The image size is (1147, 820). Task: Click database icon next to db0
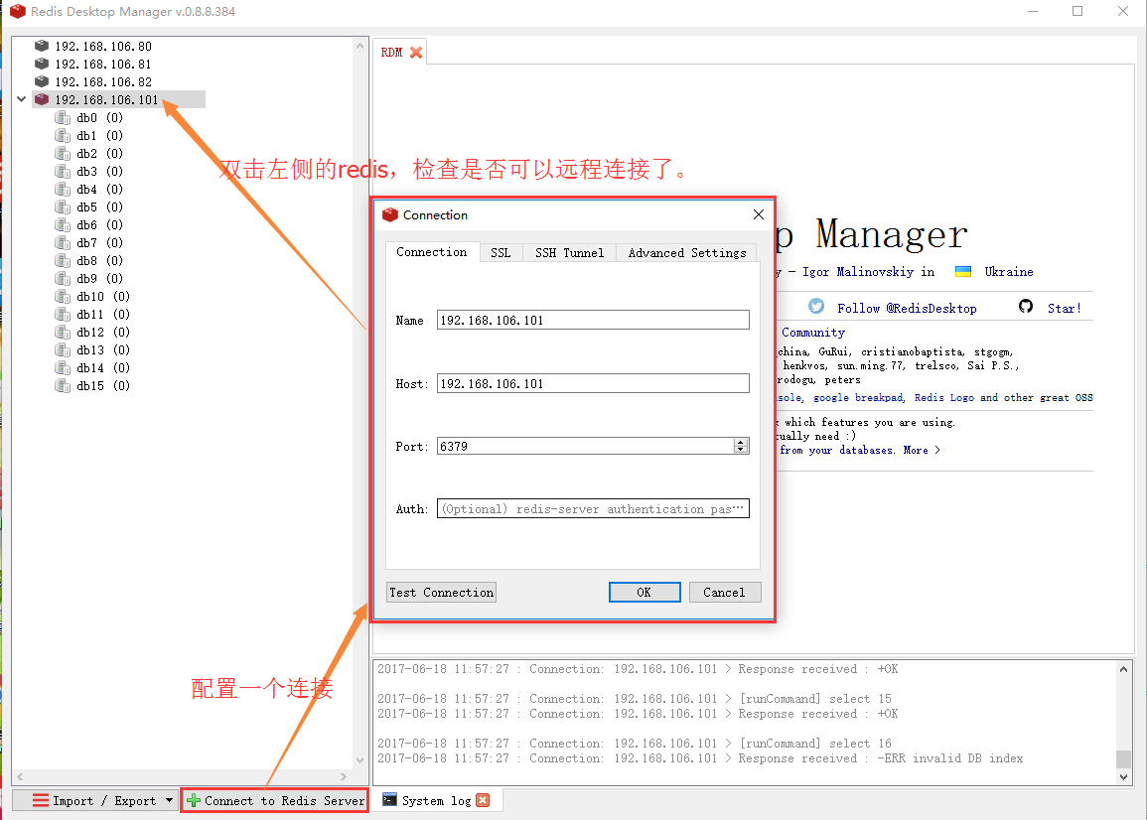[x=63, y=118]
